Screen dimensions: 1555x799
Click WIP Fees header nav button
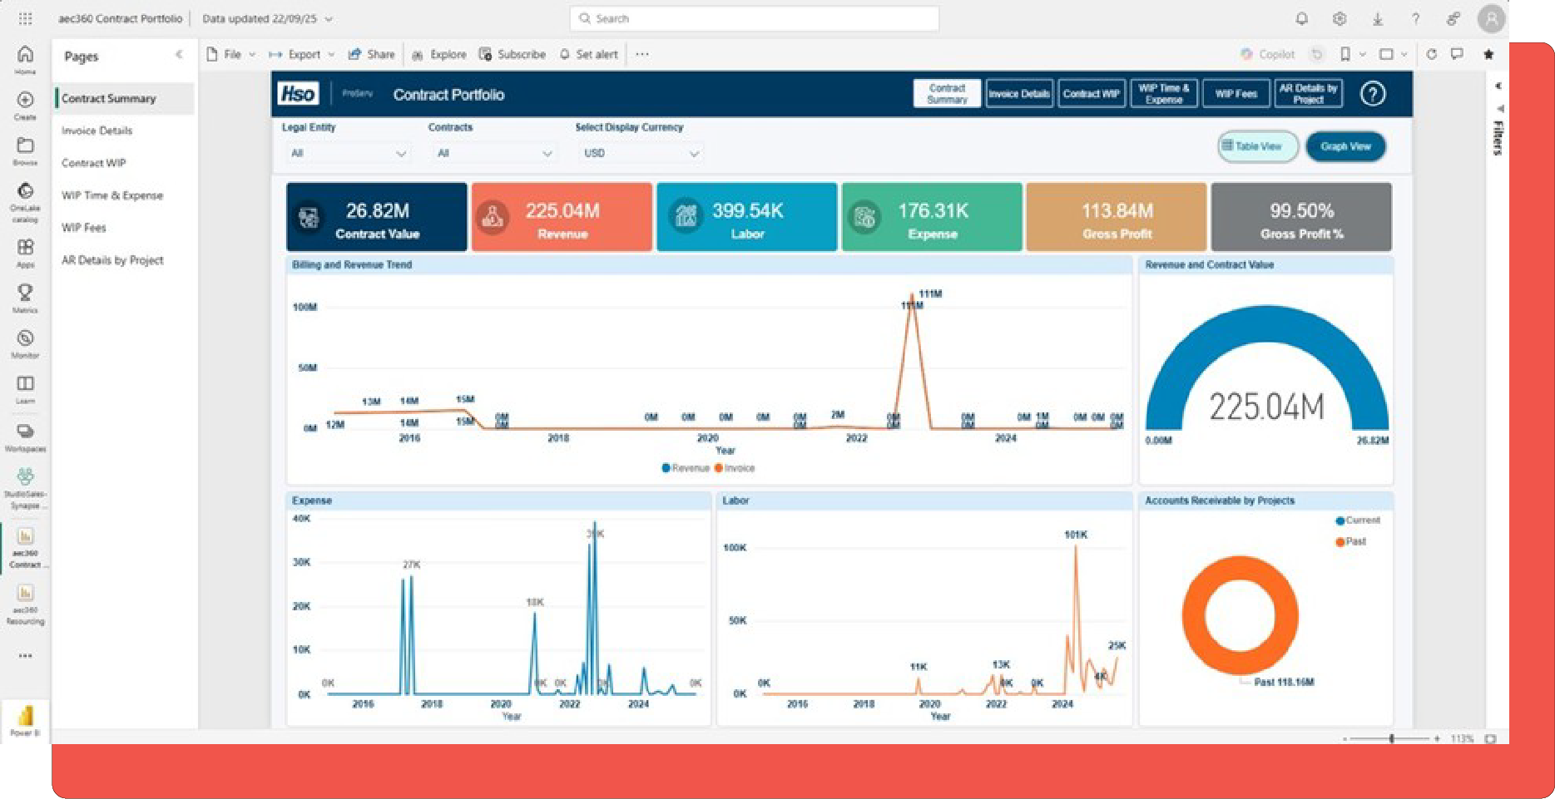tap(1236, 94)
